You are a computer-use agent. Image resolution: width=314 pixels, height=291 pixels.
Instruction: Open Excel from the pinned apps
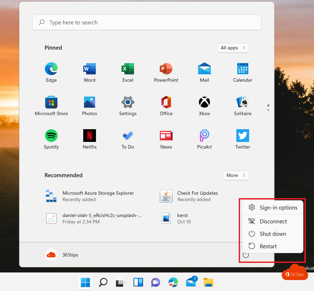(x=128, y=72)
